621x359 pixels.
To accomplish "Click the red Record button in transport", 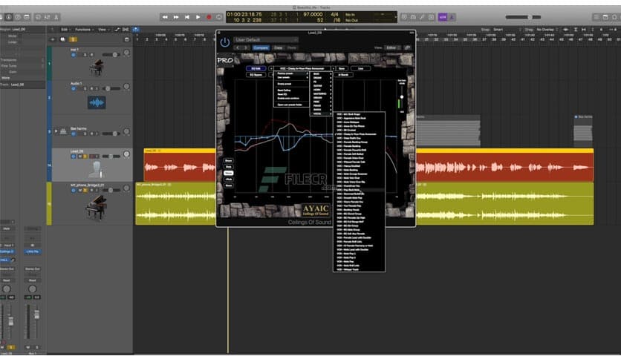I will coord(209,17).
